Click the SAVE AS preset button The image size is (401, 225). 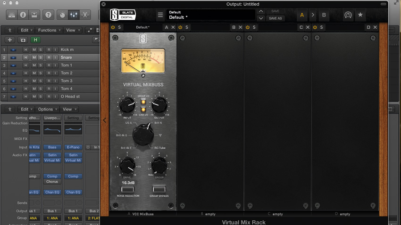click(x=275, y=18)
